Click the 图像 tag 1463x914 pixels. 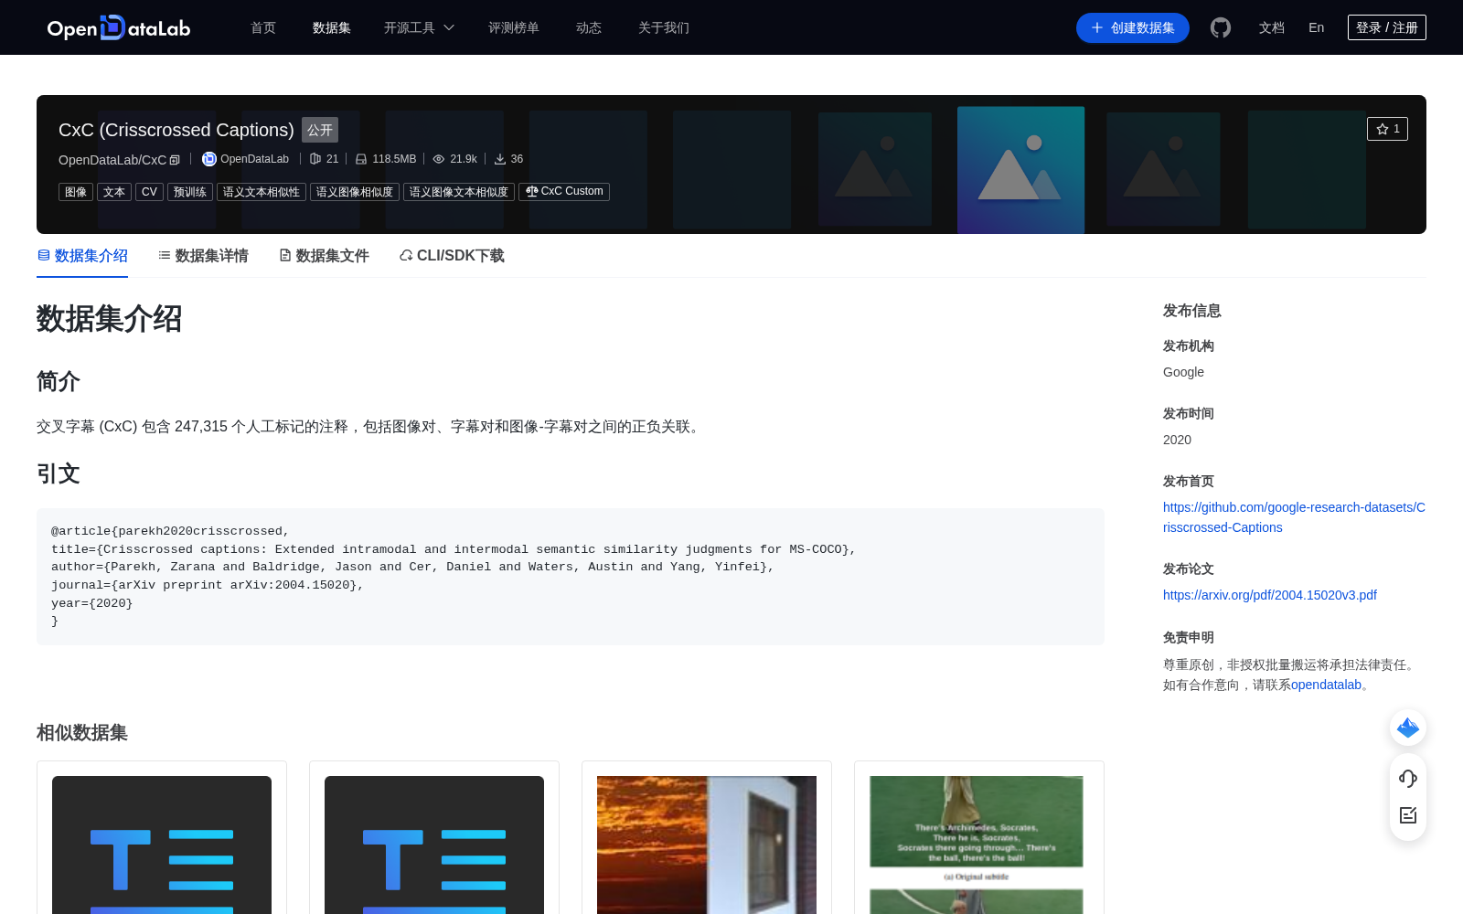[x=76, y=192]
